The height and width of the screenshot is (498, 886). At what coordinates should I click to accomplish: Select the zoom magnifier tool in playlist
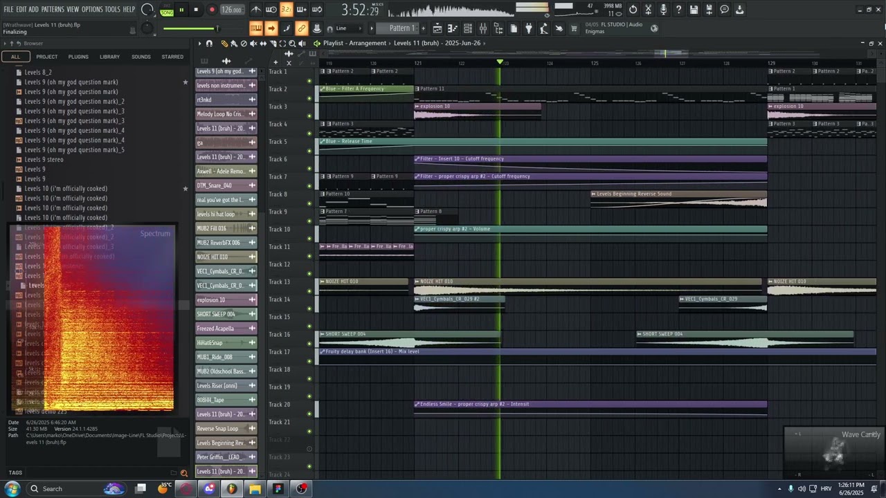(x=292, y=44)
